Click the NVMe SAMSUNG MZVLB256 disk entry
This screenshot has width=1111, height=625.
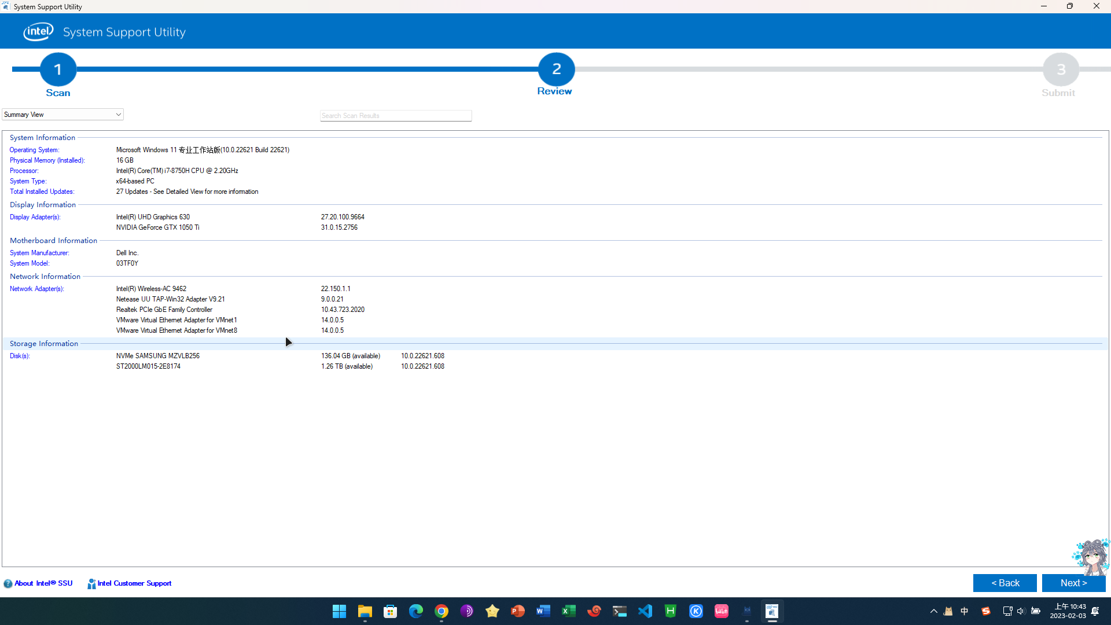coord(158,356)
